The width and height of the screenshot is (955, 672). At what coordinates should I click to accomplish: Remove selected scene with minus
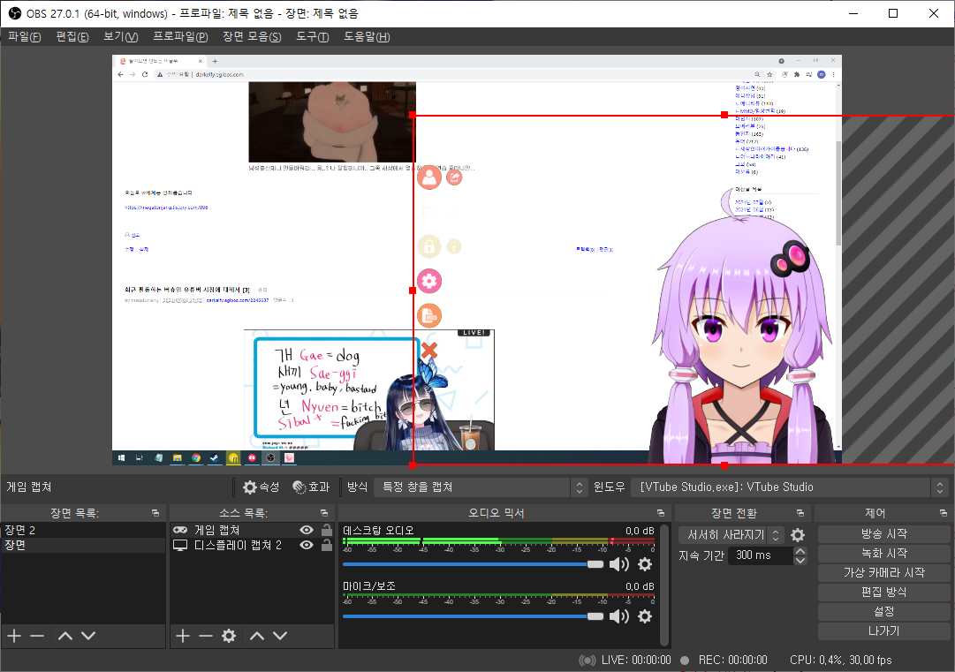pos(37,636)
